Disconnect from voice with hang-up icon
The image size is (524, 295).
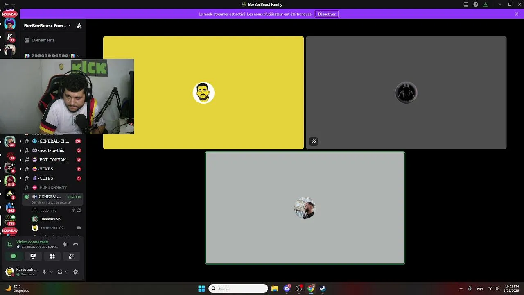pyautogui.click(x=76, y=244)
